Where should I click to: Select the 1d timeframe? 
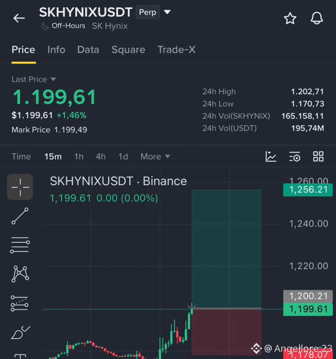(x=123, y=157)
